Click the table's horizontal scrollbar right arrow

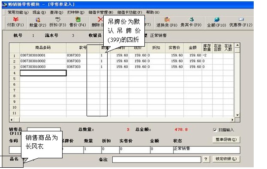click(232, 120)
